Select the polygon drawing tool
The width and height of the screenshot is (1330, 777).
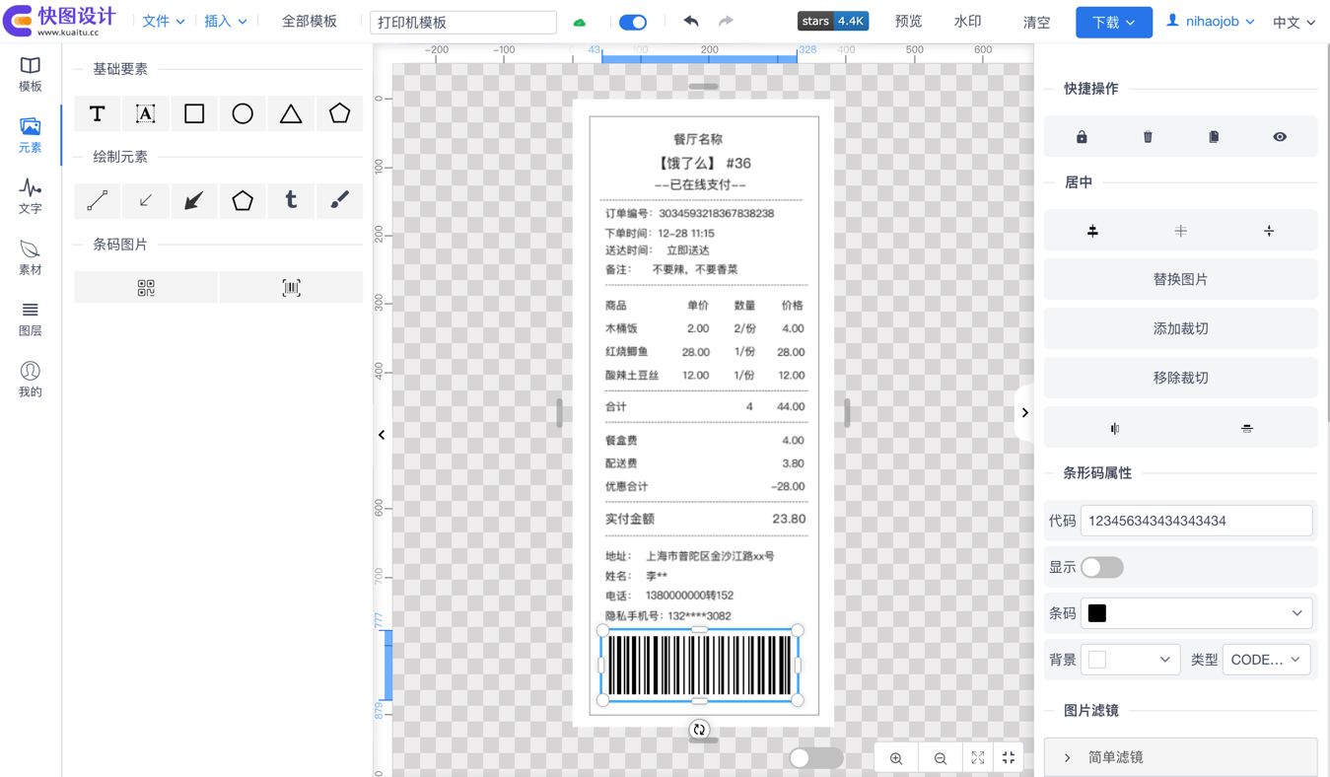pos(243,201)
